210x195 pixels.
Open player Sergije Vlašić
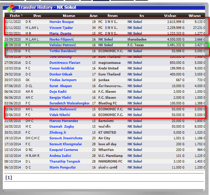pyautogui.click(x=60, y=98)
